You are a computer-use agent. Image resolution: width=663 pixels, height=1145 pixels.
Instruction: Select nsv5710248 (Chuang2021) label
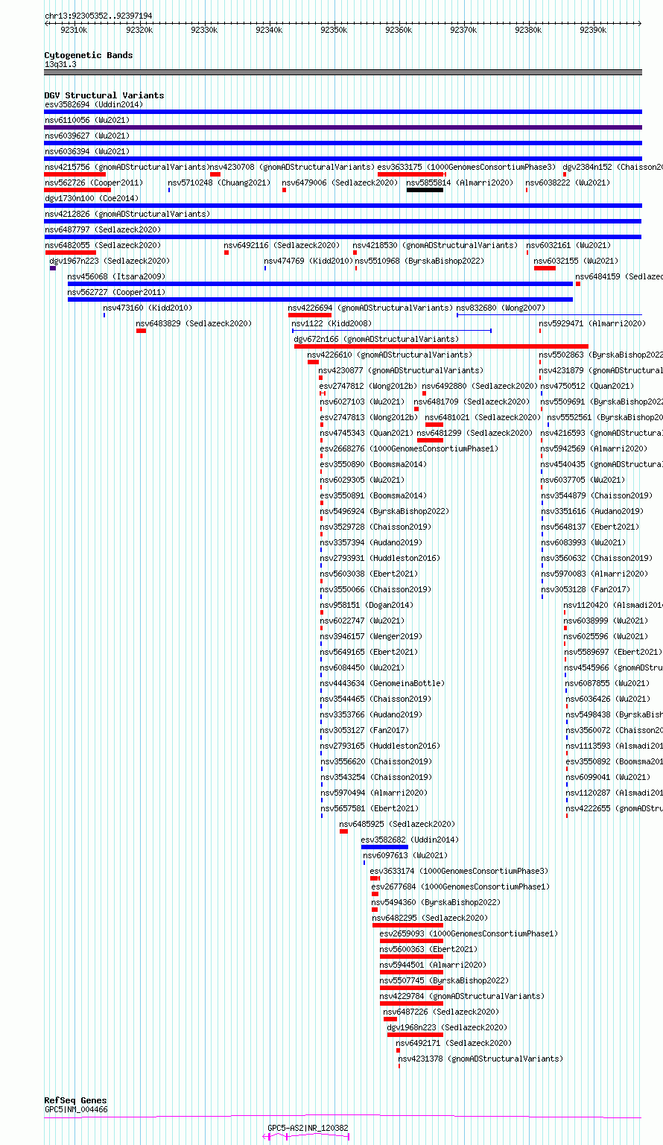coord(220,183)
